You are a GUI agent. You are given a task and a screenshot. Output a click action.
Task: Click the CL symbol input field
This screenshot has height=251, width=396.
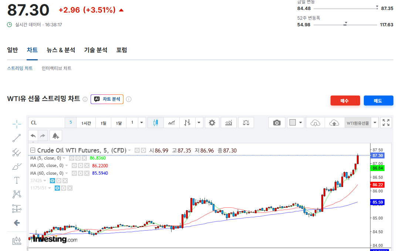(x=47, y=123)
